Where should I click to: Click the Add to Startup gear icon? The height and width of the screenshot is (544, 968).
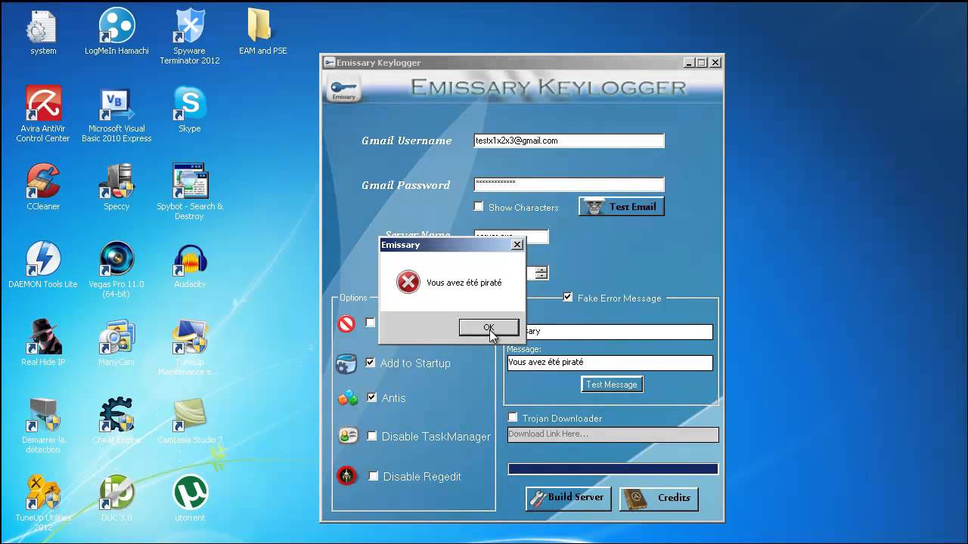tap(346, 364)
